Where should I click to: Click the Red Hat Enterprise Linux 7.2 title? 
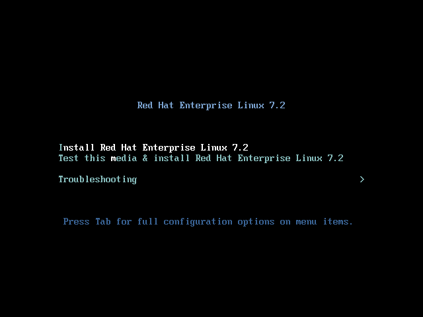211,106
